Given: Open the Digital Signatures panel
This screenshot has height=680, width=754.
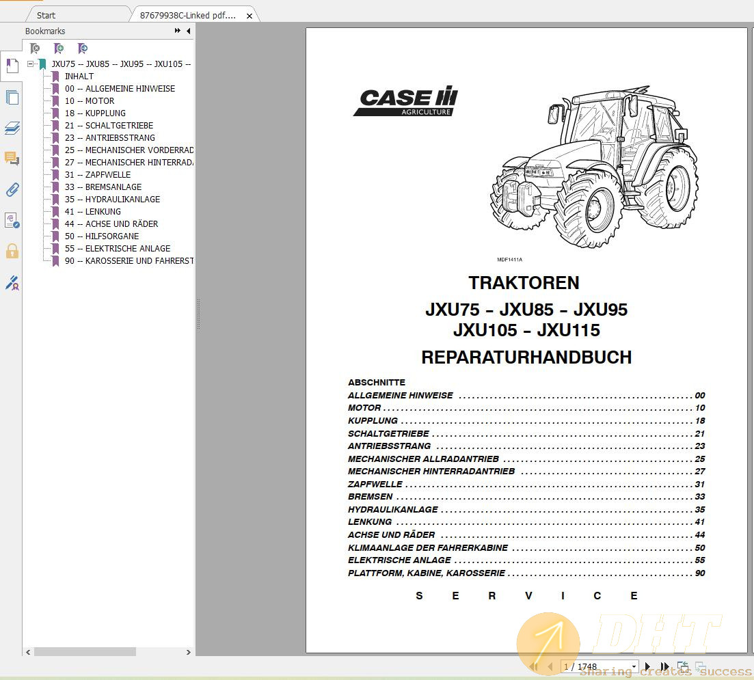Looking at the screenshot, I should point(12,283).
